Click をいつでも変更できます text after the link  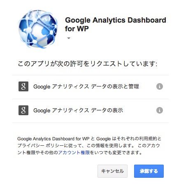116,153
